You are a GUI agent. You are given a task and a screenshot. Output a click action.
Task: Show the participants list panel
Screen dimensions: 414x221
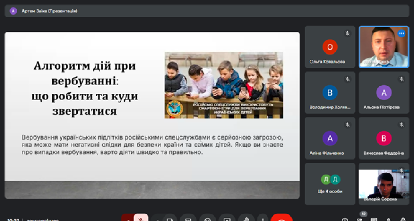359,219
